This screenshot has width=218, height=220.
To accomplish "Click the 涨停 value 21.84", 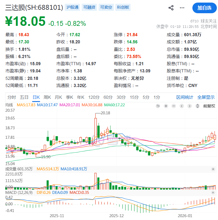I will [x=132, y=35].
